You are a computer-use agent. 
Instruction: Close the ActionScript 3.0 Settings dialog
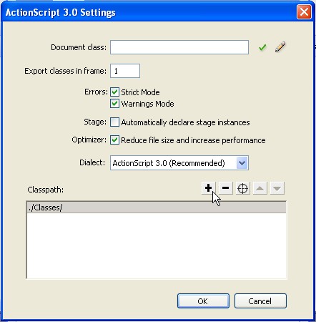[304, 12]
